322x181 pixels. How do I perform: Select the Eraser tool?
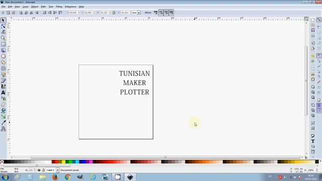click(x=3, y=105)
